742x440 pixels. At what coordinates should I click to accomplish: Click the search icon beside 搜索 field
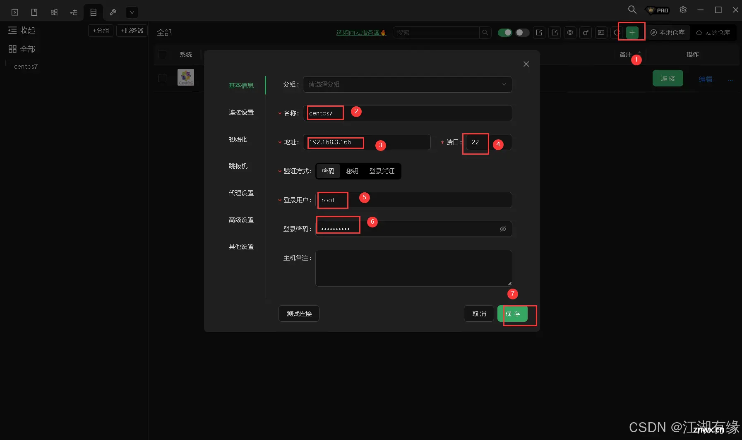coord(485,32)
